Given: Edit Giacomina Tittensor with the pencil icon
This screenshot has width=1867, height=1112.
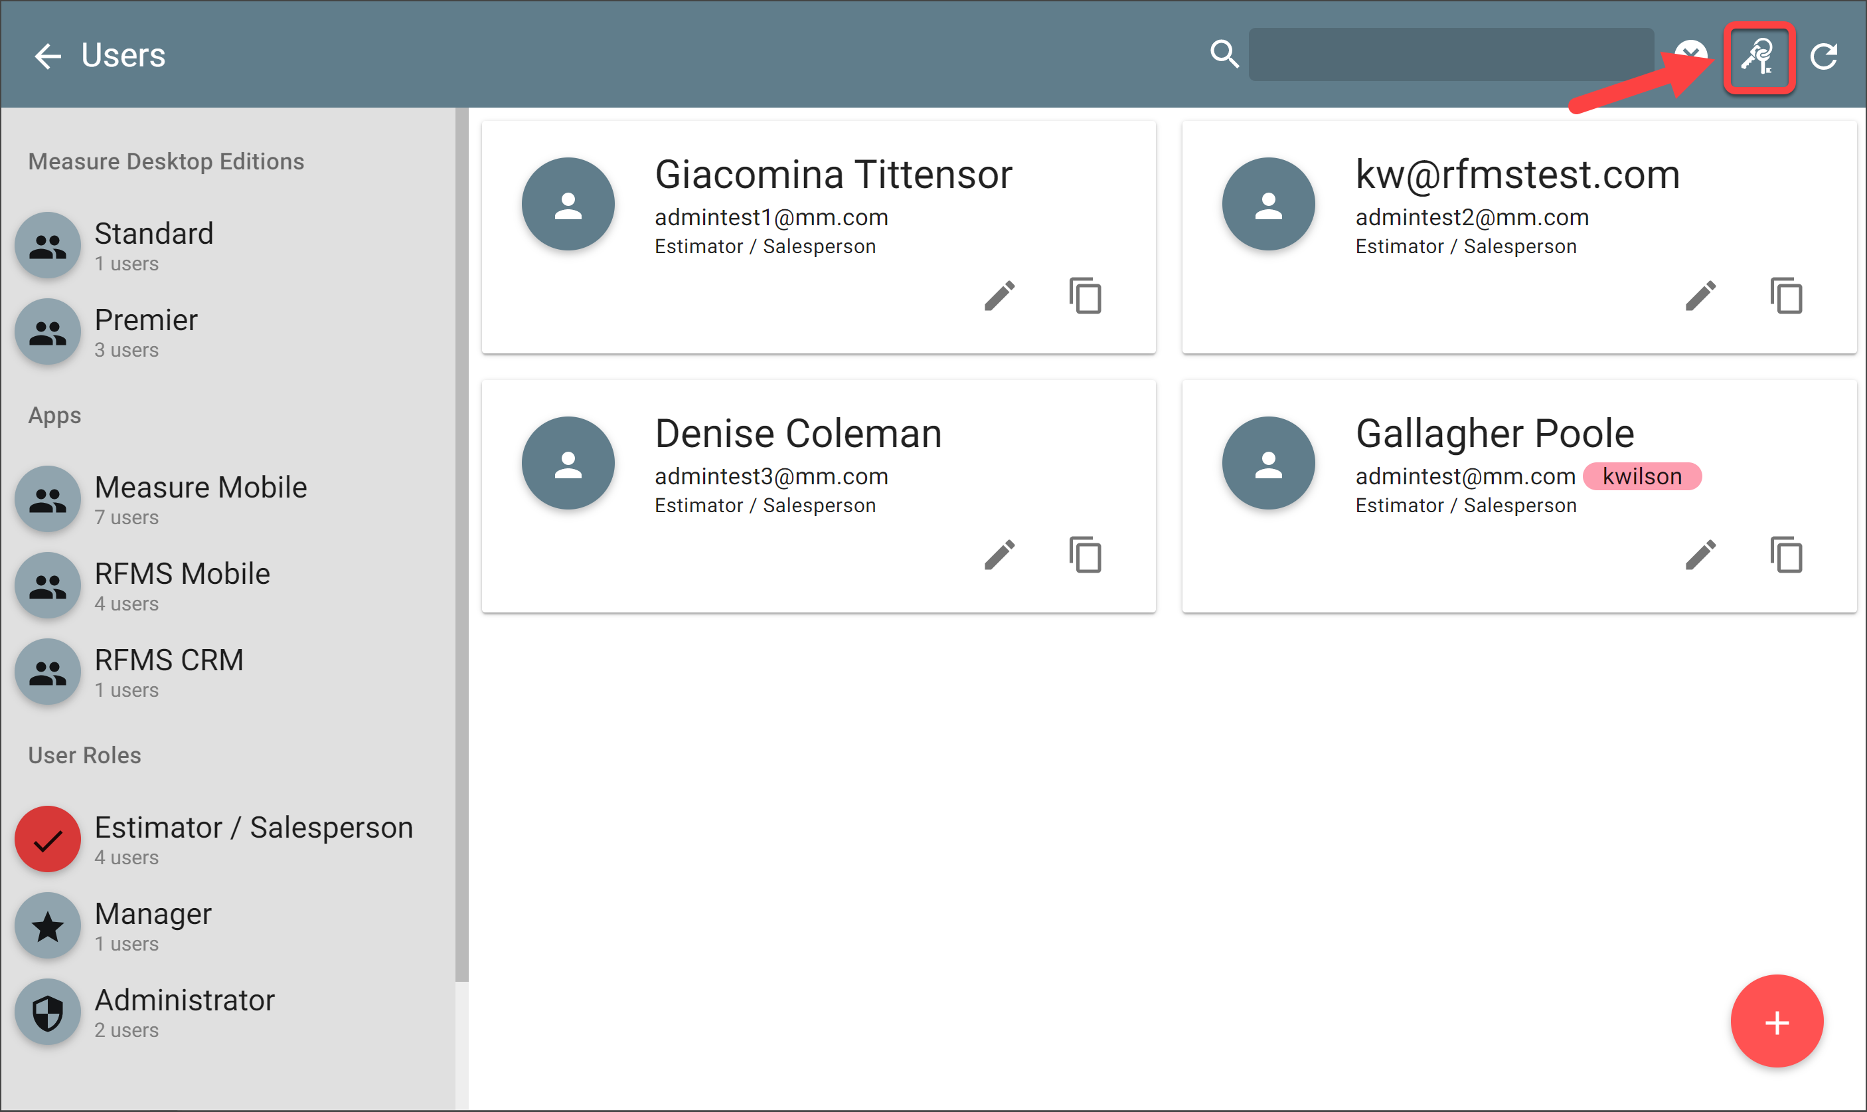Looking at the screenshot, I should (x=999, y=295).
